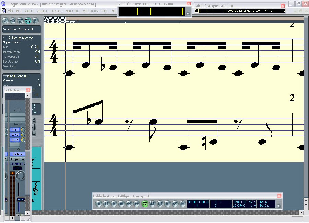This screenshot has height=223, width=309.
Task: Open the Attributes menu
Action: tap(90, 11)
